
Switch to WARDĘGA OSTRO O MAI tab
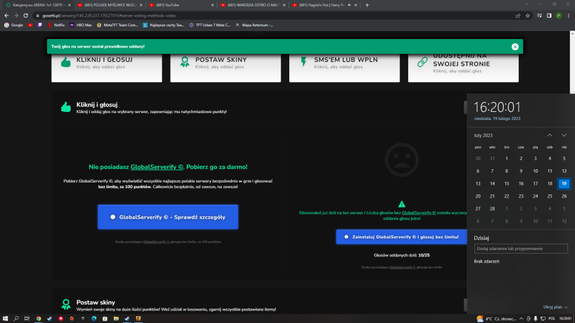pos(253,5)
